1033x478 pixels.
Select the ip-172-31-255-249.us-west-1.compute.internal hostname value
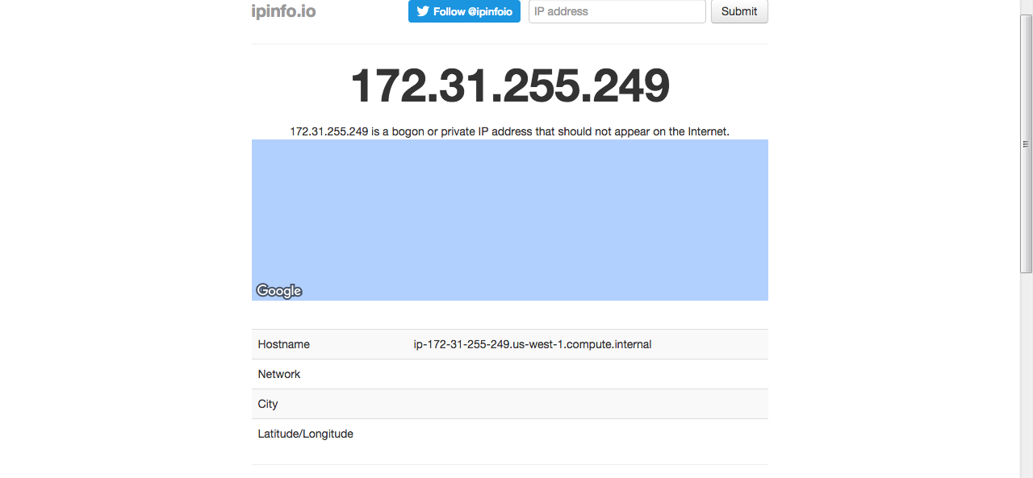(x=533, y=344)
